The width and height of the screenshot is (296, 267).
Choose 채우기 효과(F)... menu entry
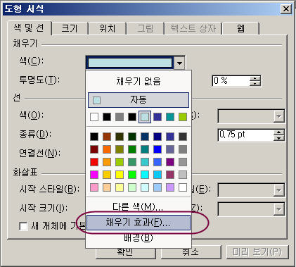(139, 223)
